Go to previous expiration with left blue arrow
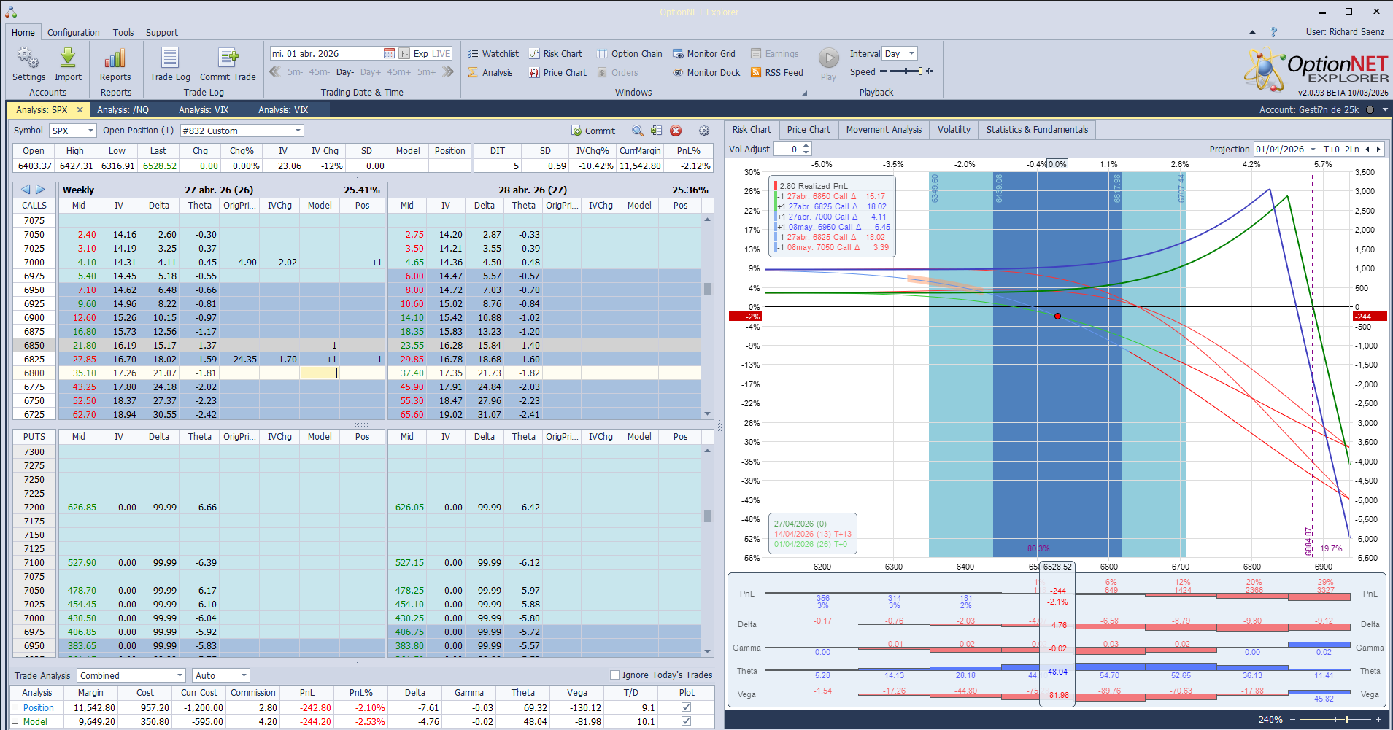This screenshot has height=730, width=1393. pyautogui.click(x=26, y=190)
